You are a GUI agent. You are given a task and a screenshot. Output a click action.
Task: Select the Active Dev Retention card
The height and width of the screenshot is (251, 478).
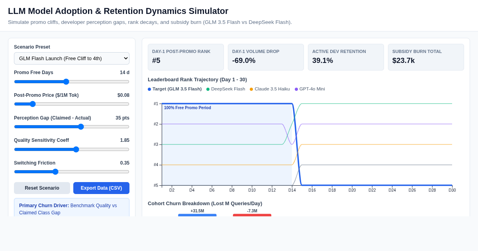pos(346,57)
